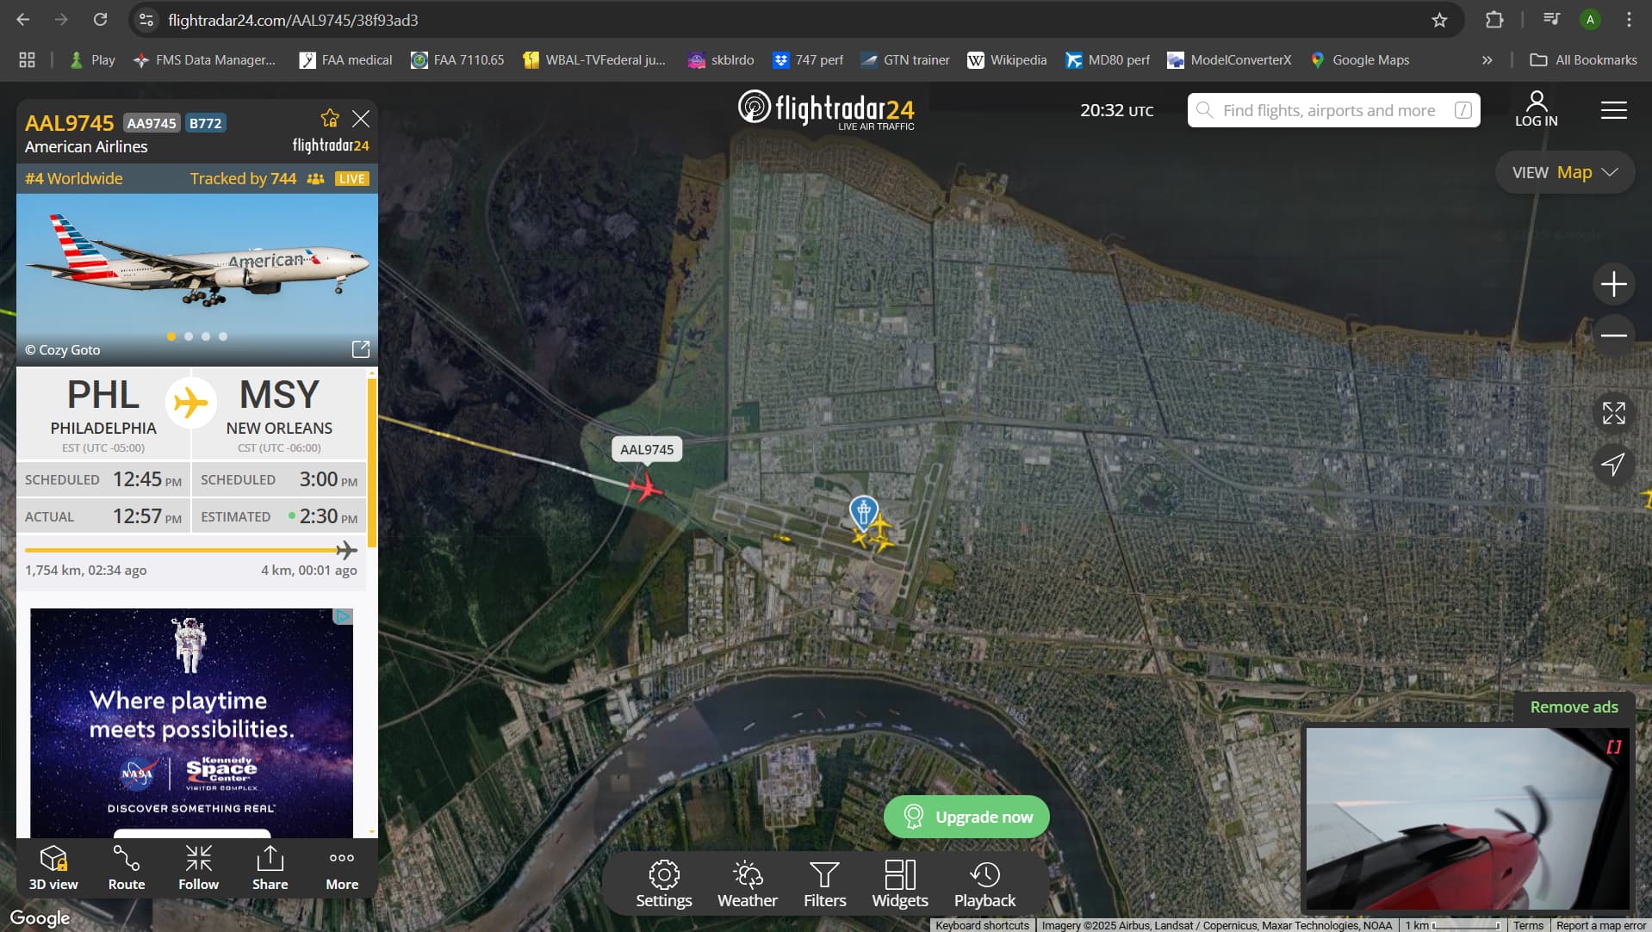
Task: Open the FMS Data Manager bookmark
Action: point(204,59)
